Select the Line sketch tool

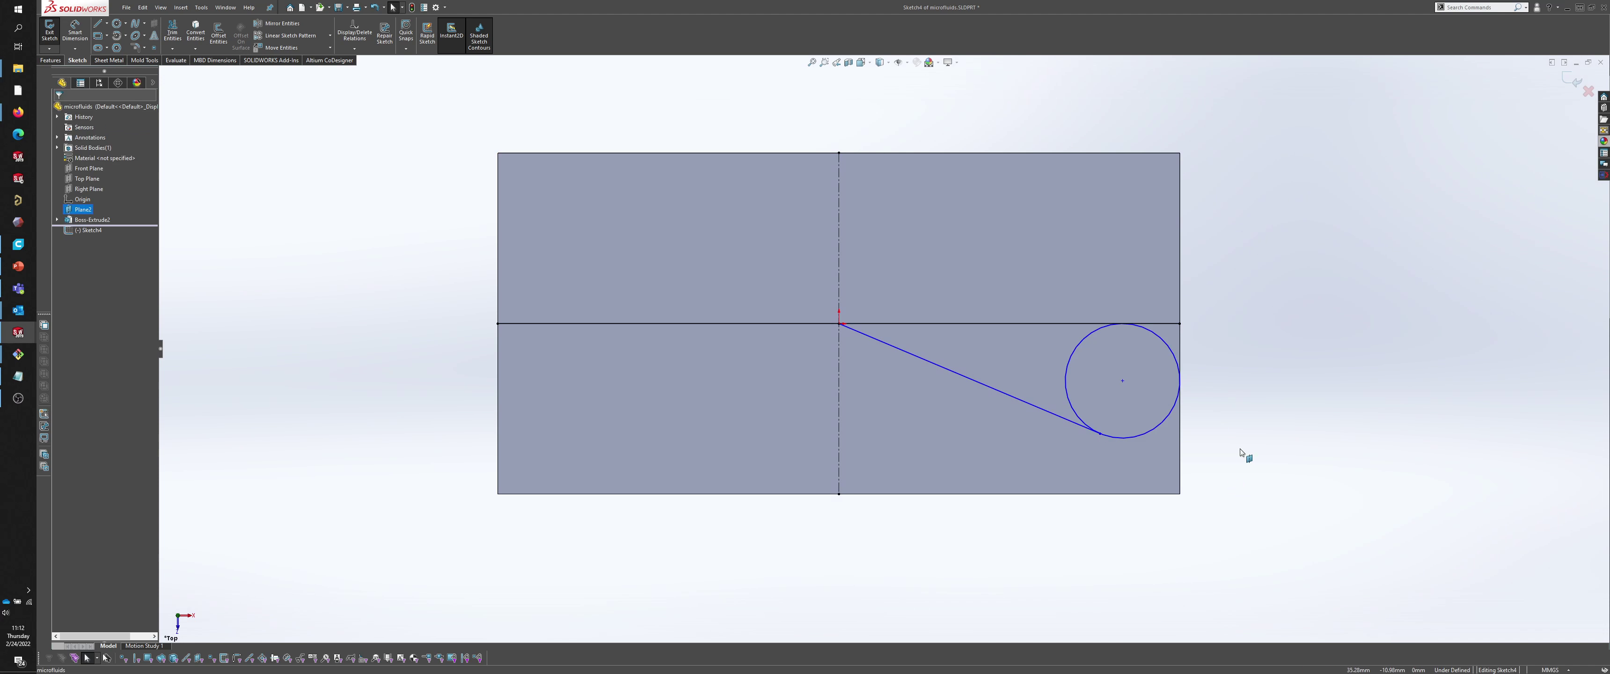click(97, 24)
